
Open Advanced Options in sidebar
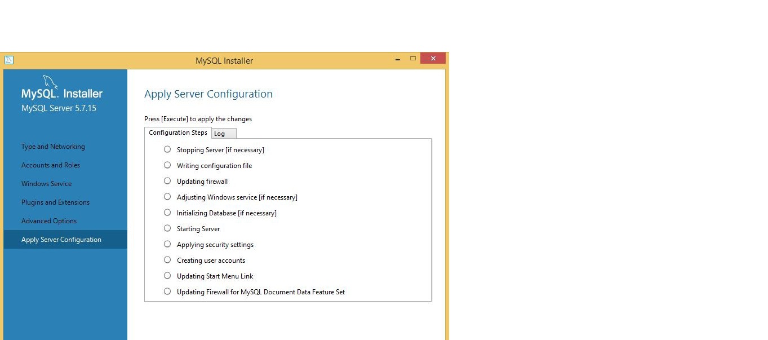click(x=49, y=221)
